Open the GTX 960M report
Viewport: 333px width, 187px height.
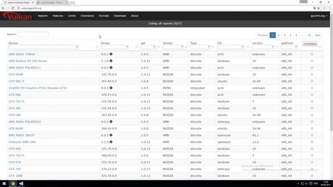pyautogui.click(x=16, y=74)
